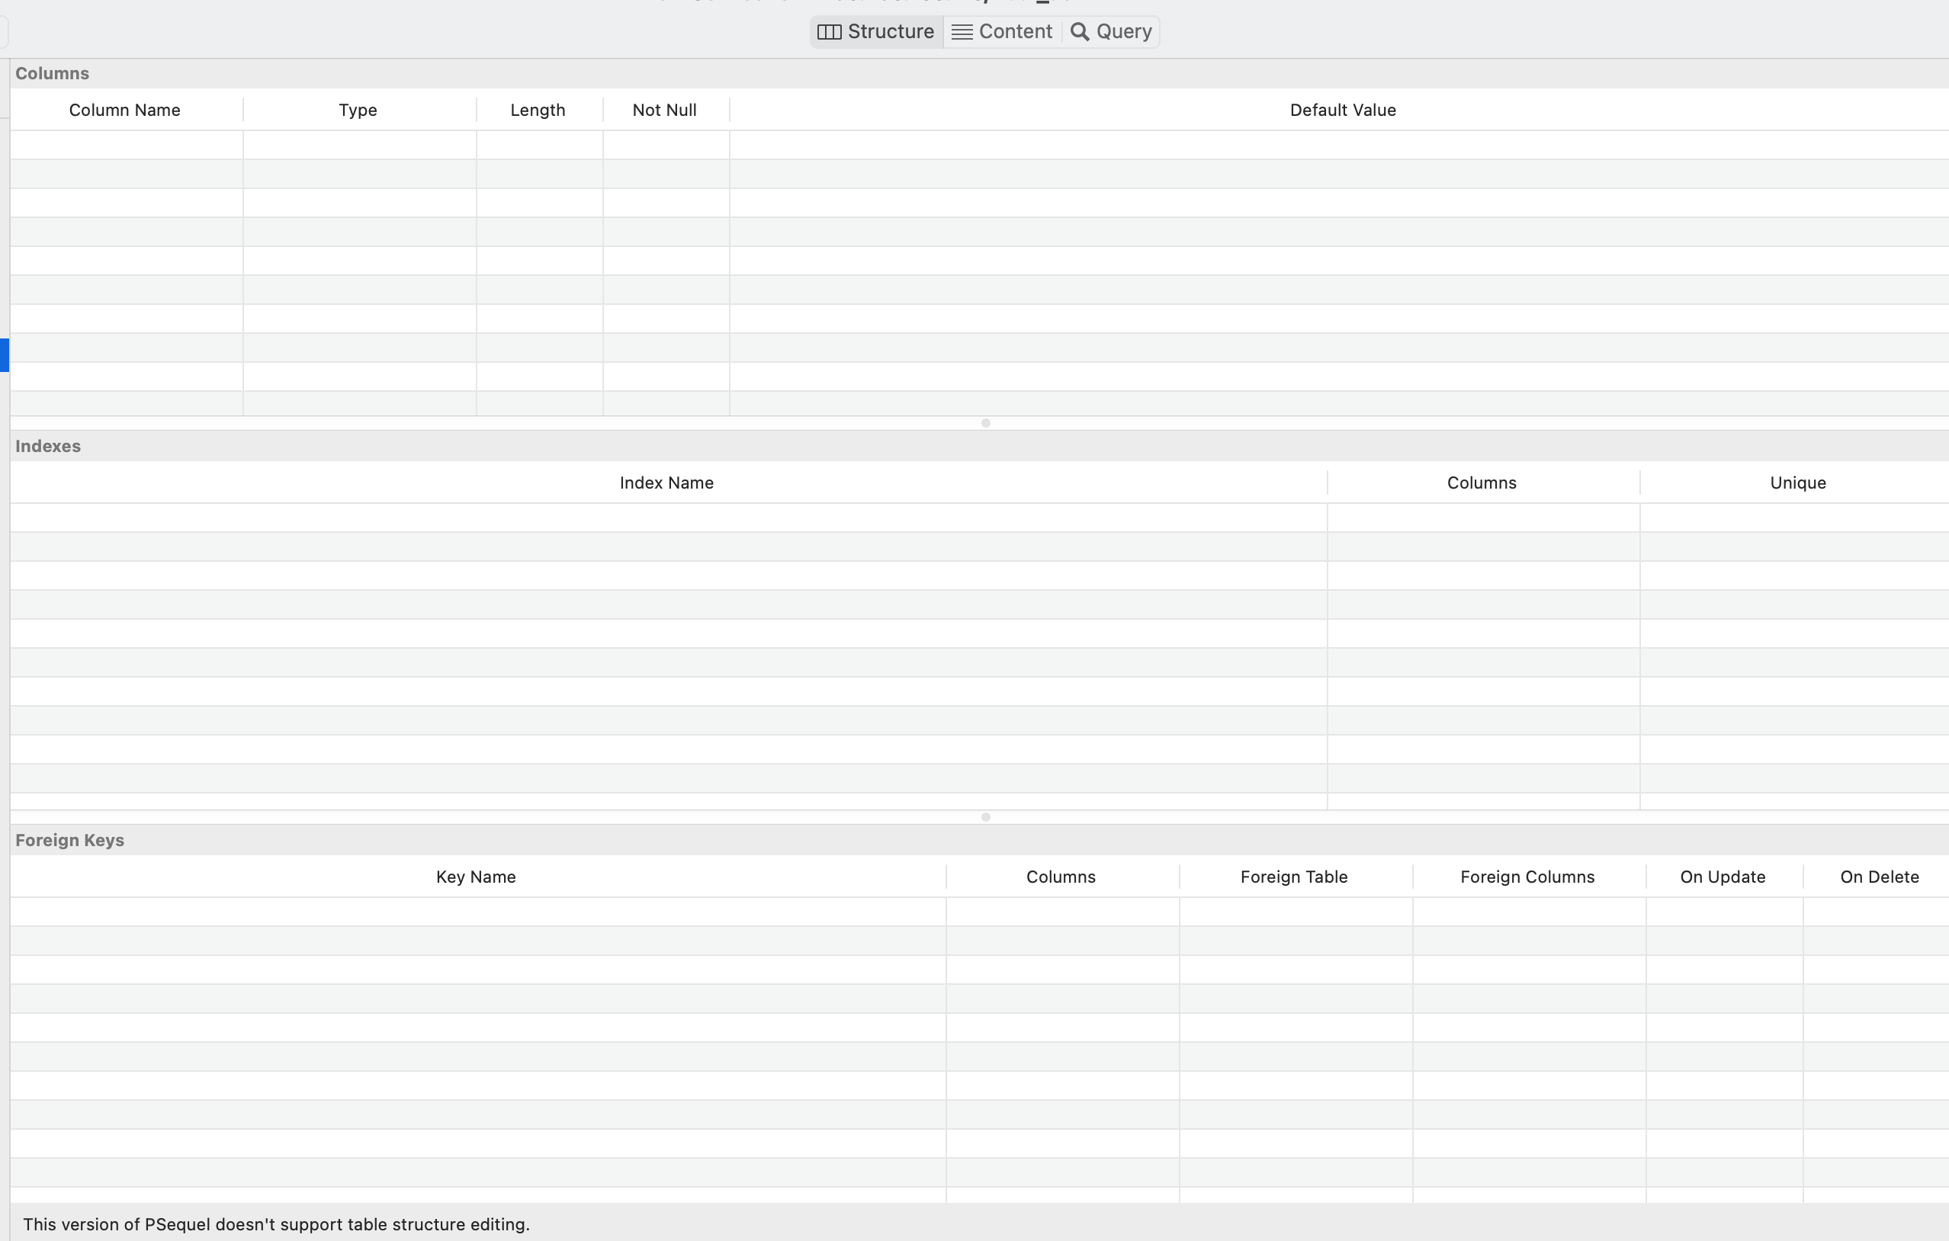
Task: Open the Query tab
Action: (x=1111, y=31)
